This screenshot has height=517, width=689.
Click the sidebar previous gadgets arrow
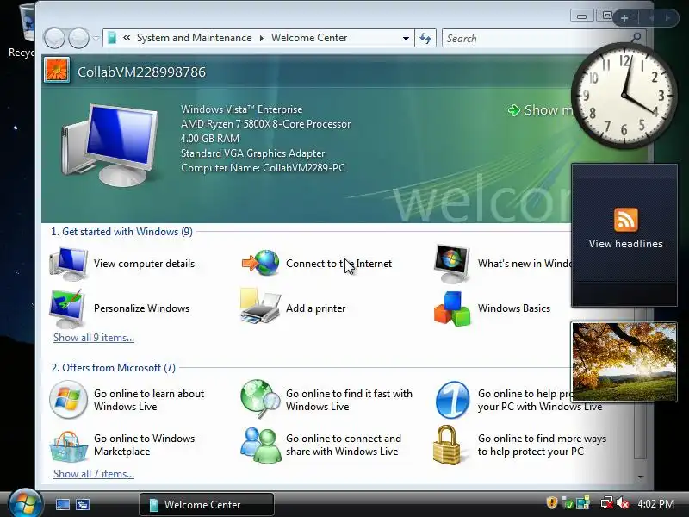click(x=652, y=18)
